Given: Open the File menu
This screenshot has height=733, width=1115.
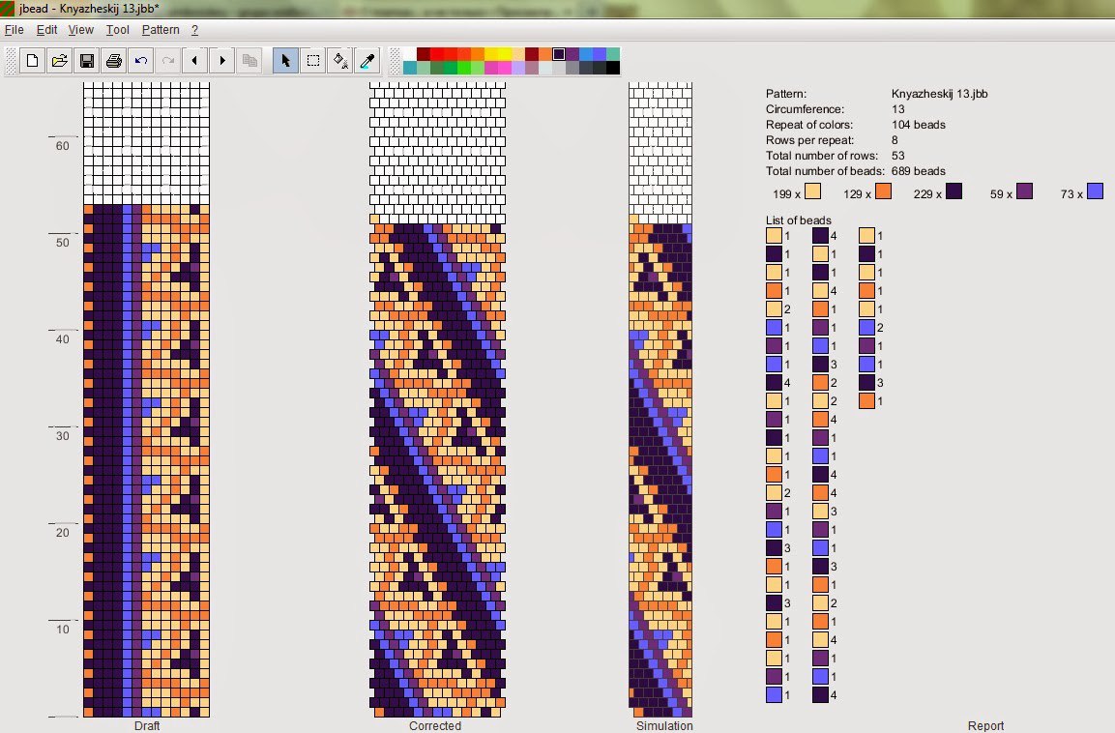Looking at the screenshot, I should click(14, 30).
